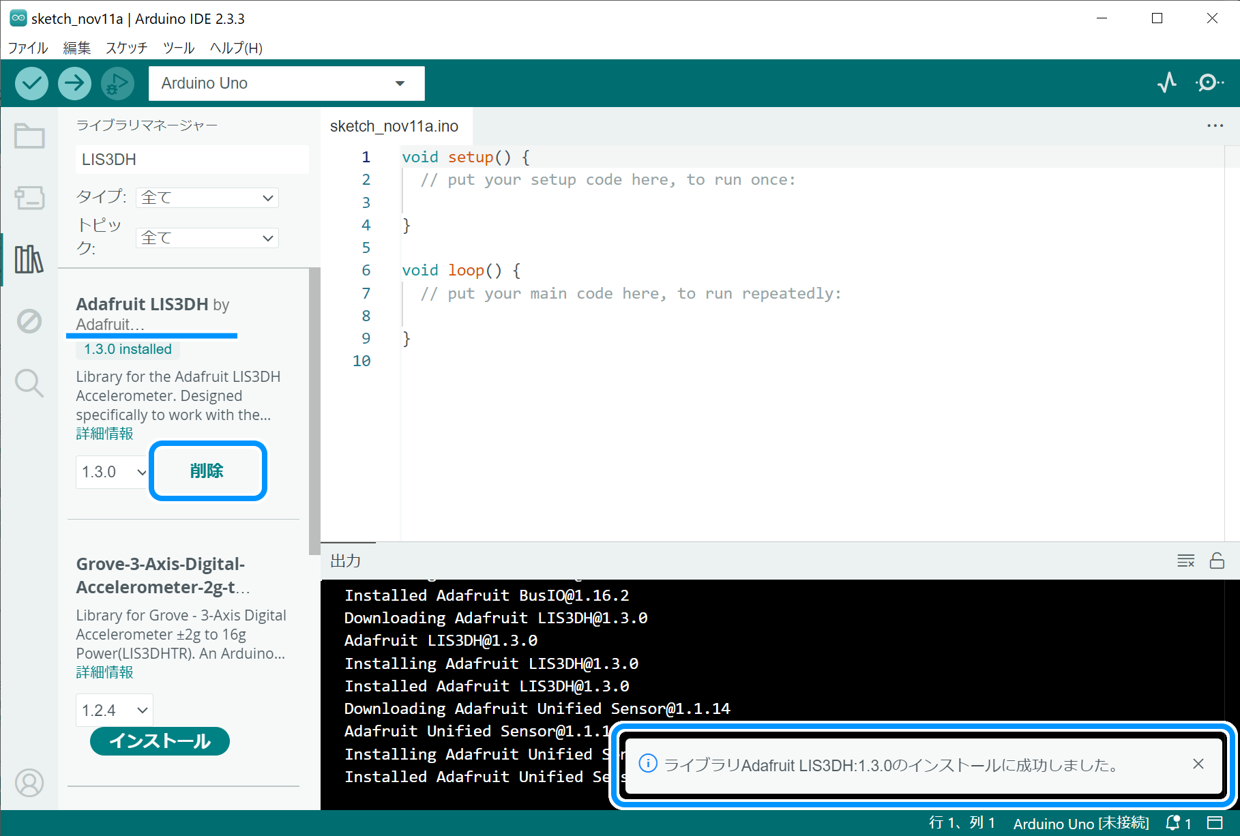Toggle the output scroll lock
The width and height of the screenshot is (1240, 836).
pos(1217,561)
